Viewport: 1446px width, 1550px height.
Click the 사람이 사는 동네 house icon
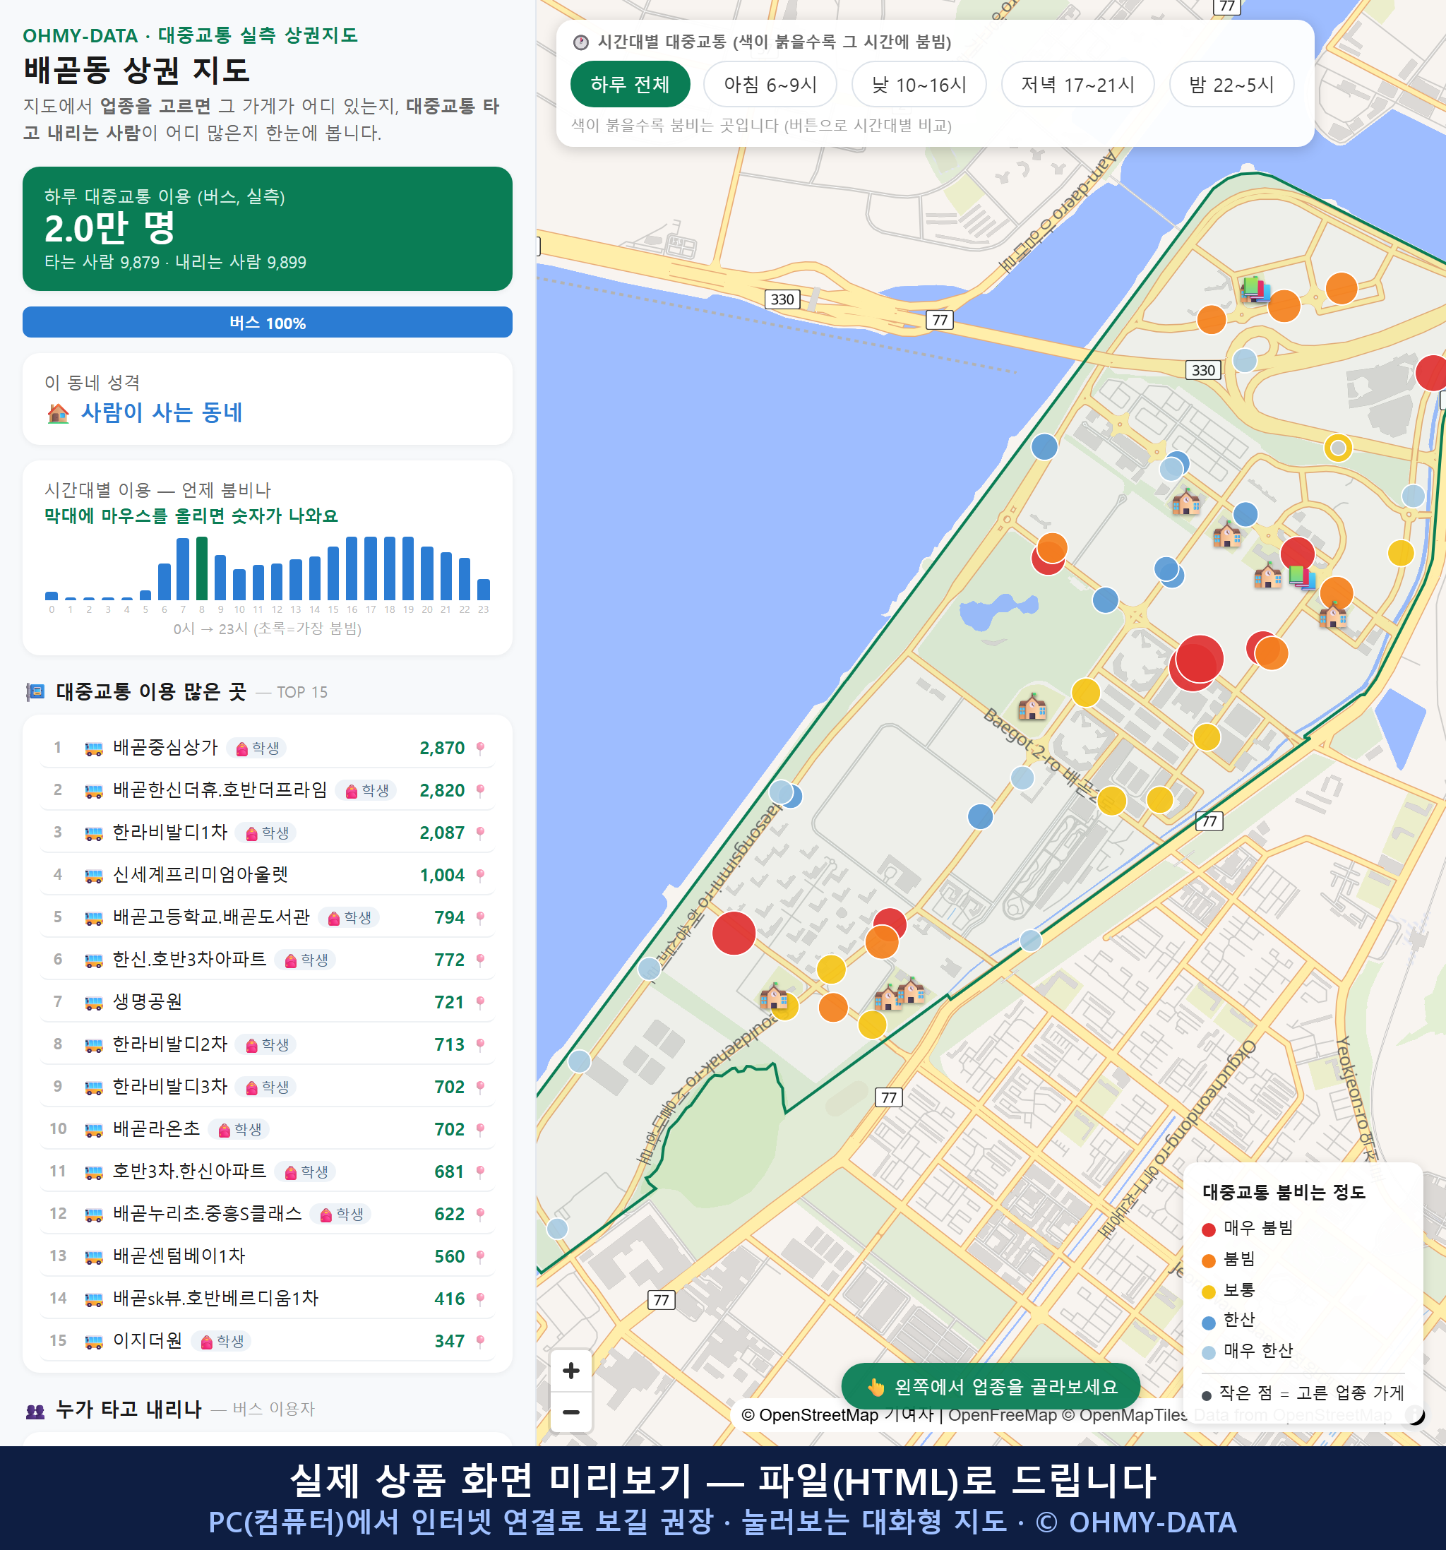(59, 413)
